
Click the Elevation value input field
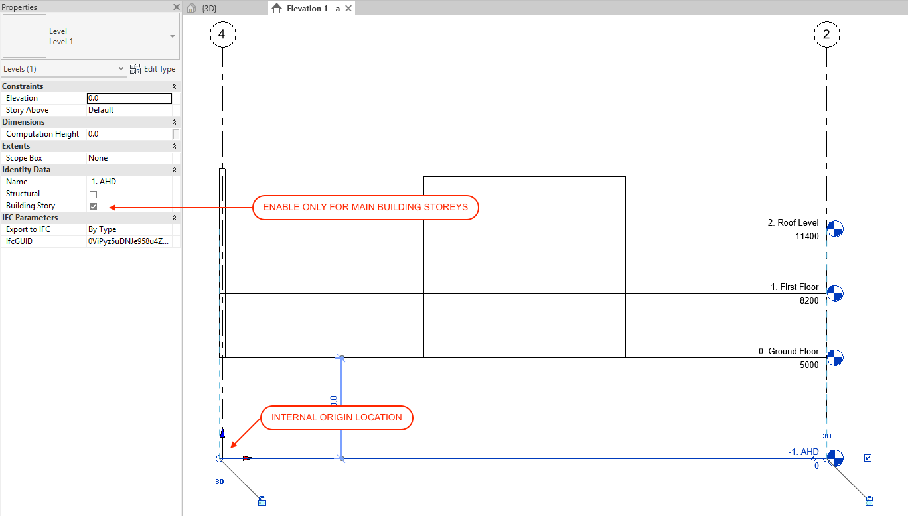point(129,98)
